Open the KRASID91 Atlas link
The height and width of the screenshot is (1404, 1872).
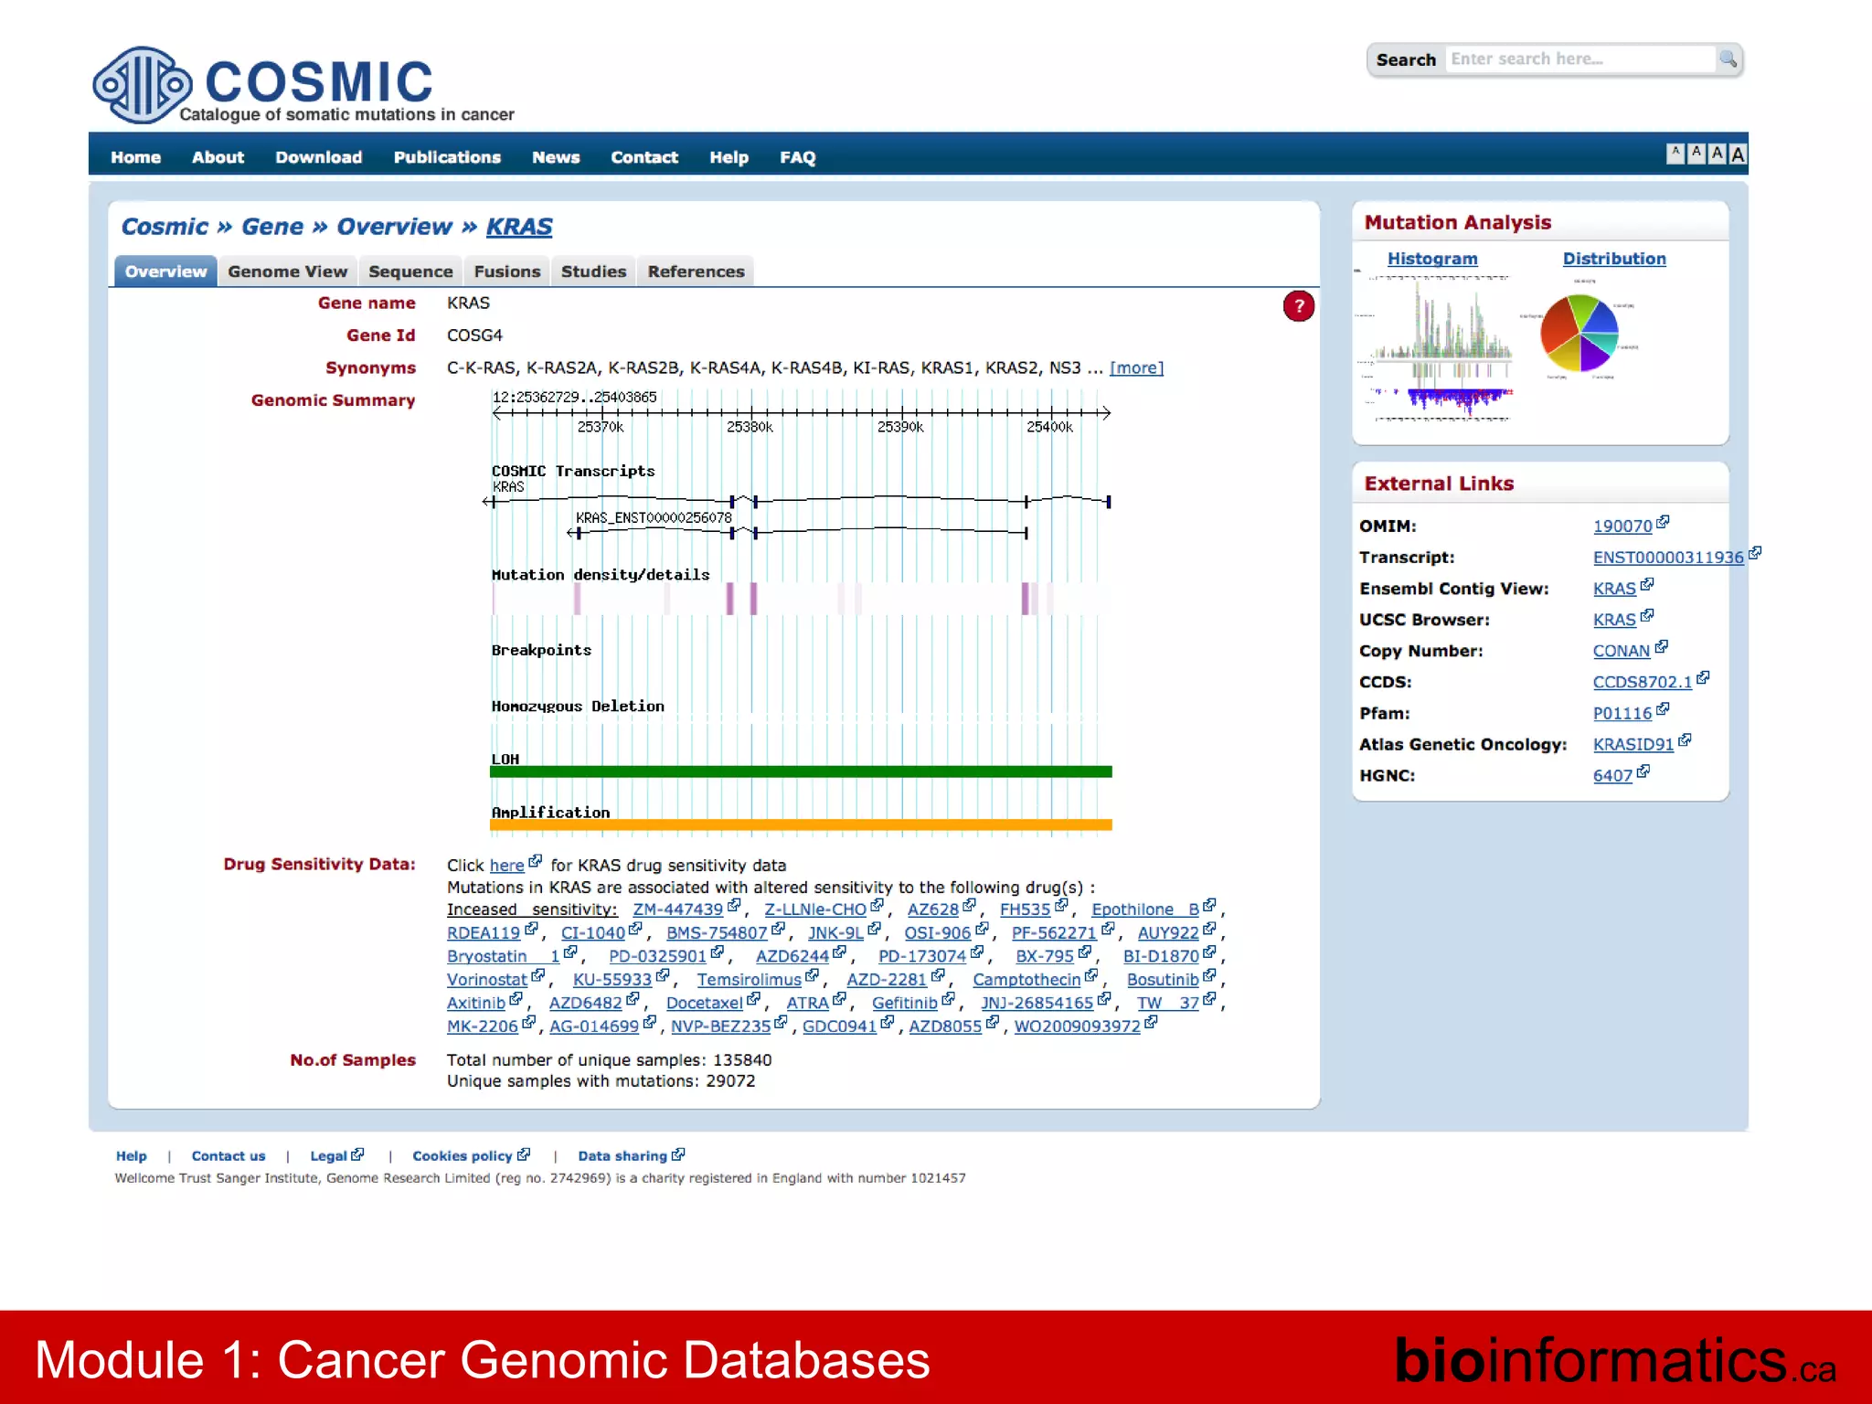click(1633, 744)
